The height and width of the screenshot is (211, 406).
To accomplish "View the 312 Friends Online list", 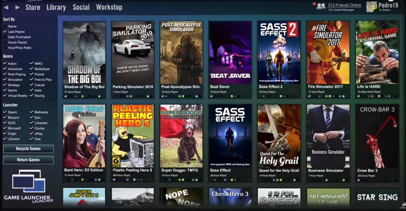I will coord(344,5).
